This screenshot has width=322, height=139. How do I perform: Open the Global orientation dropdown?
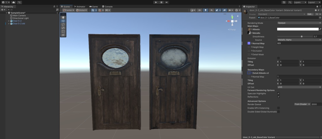click(x=81, y=10)
